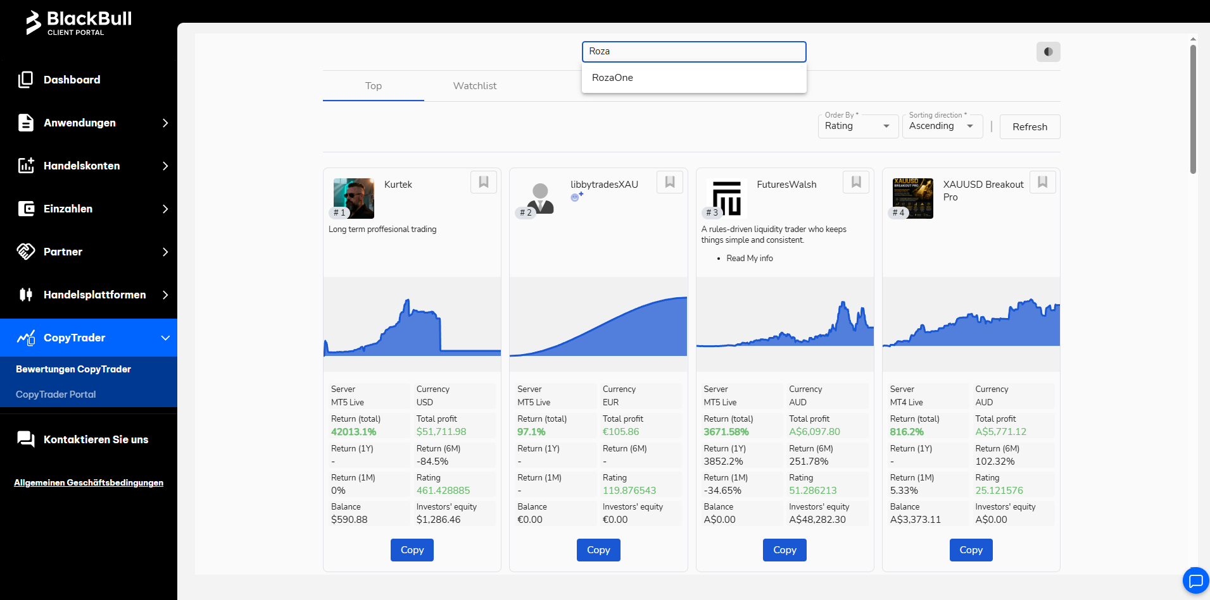The image size is (1210, 600).
Task: Open the live chat bubble widget
Action: (x=1195, y=580)
